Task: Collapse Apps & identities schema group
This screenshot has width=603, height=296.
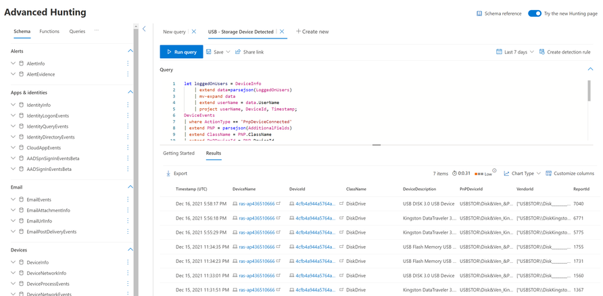Action: coord(130,93)
